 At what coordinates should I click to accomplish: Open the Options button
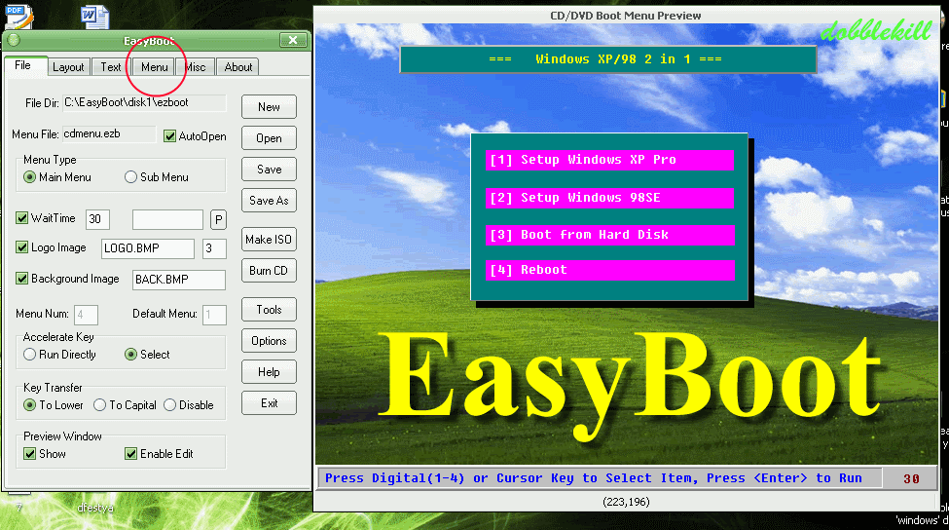[269, 341]
